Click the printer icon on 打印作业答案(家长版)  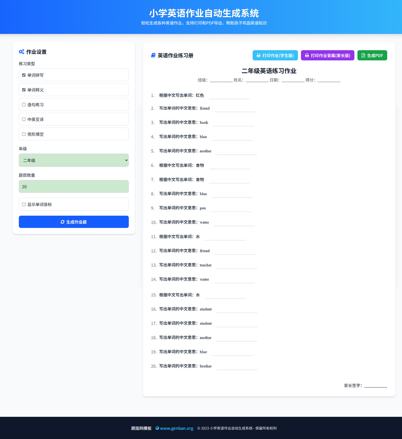pyautogui.click(x=307, y=56)
